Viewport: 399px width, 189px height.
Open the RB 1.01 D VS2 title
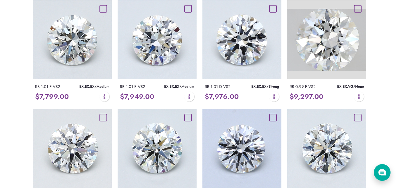pos(218,87)
